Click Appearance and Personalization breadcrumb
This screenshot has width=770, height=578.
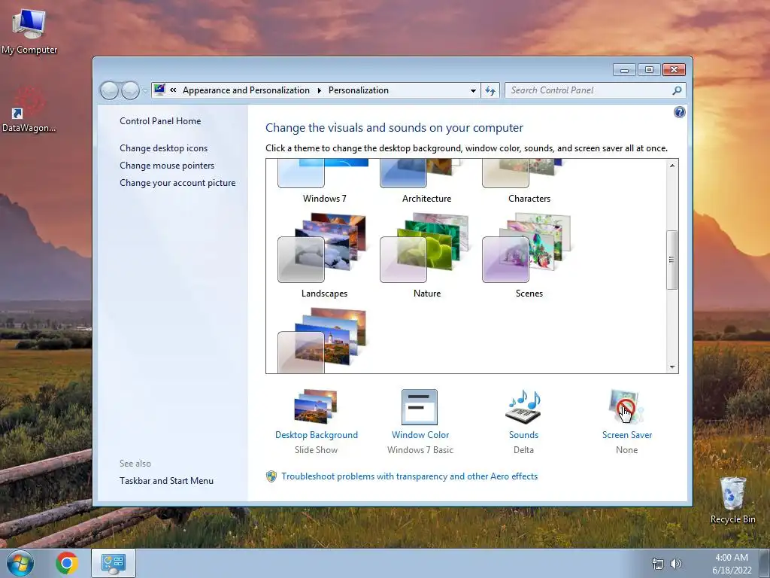point(246,90)
